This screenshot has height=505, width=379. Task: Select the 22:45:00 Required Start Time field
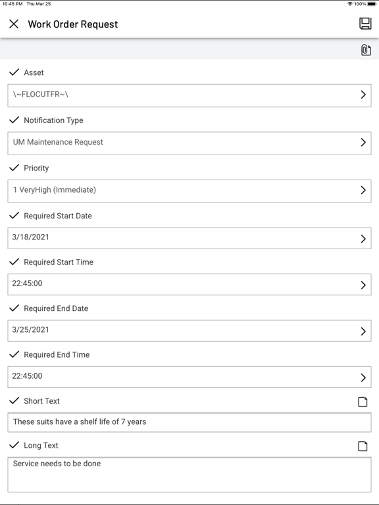coord(189,284)
